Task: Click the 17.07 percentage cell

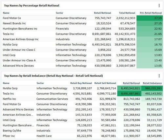Action: tap(150, 39)
